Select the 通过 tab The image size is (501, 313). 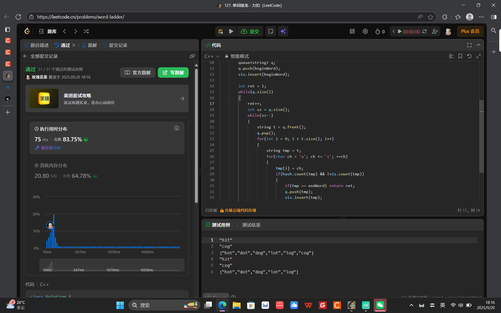(x=62, y=45)
